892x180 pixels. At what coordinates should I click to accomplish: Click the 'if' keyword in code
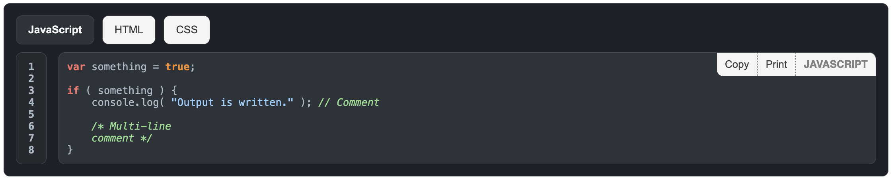point(73,90)
